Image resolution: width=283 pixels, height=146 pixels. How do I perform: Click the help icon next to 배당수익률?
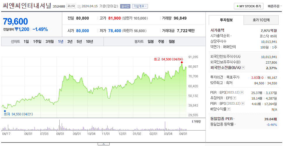click(229, 109)
